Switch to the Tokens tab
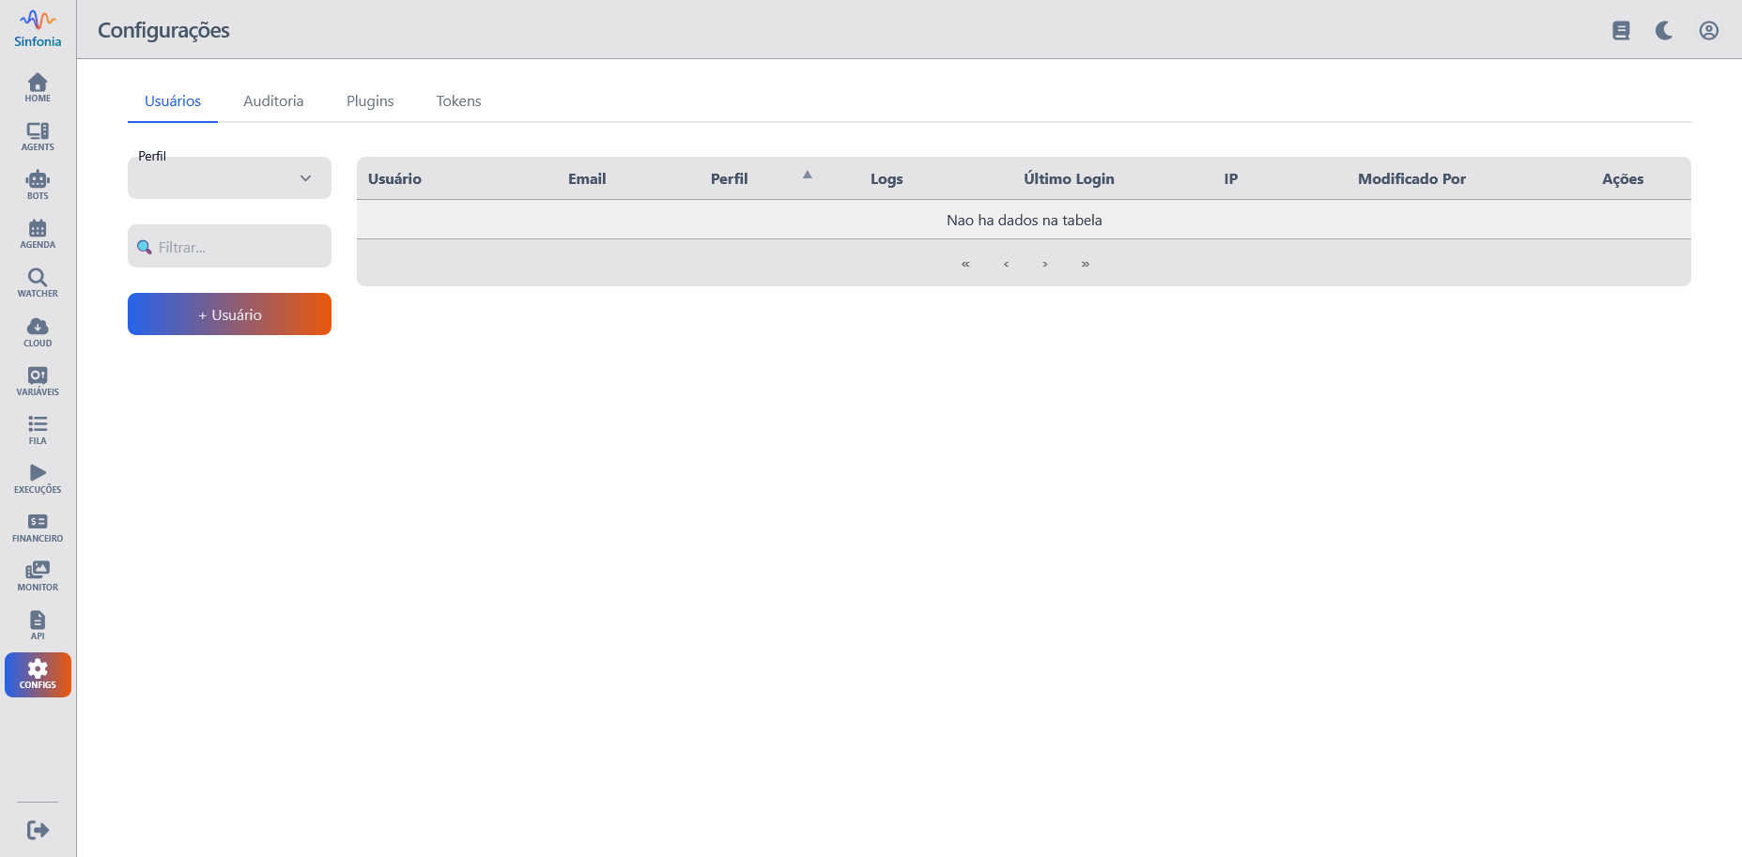Image resolution: width=1742 pixels, height=857 pixels. (458, 101)
